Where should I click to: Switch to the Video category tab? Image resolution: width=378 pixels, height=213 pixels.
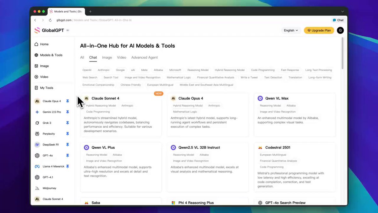(x=122, y=57)
